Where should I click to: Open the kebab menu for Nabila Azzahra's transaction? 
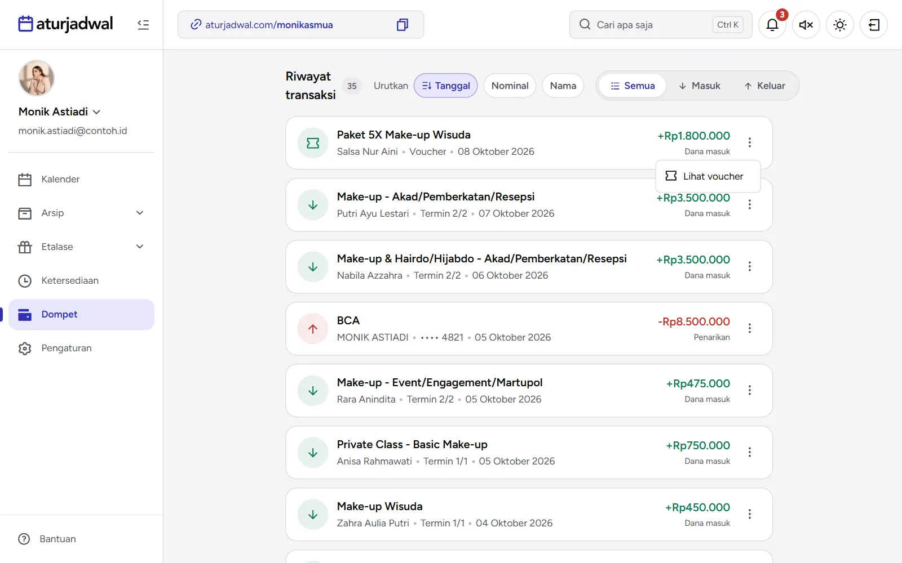pos(750,266)
